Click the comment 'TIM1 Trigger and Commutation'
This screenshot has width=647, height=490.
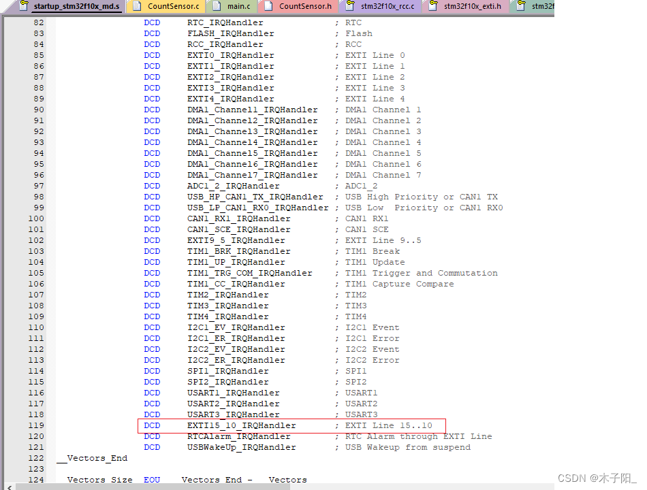[422, 273]
